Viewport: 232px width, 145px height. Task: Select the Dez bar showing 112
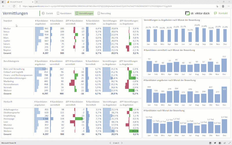224,65
